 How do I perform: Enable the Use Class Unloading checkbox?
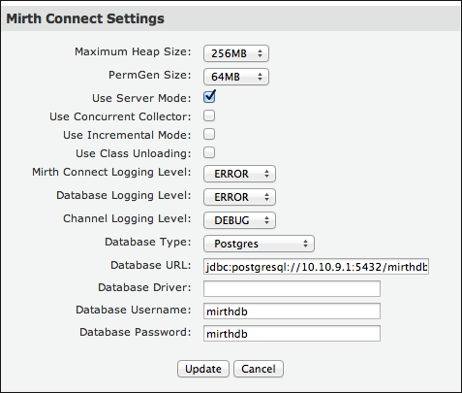click(x=209, y=152)
